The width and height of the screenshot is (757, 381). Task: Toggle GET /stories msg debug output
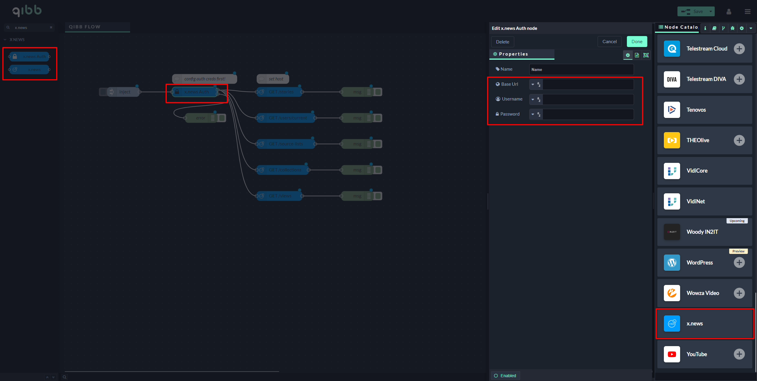pyautogui.click(x=378, y=92)
